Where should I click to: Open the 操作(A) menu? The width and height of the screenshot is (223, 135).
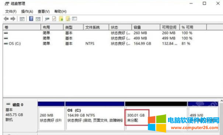click(27, 11)
